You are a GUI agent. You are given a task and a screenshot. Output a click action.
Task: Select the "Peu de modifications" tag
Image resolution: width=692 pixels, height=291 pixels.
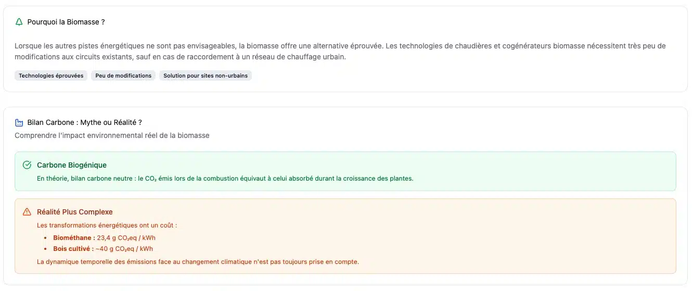click(123, 76)
